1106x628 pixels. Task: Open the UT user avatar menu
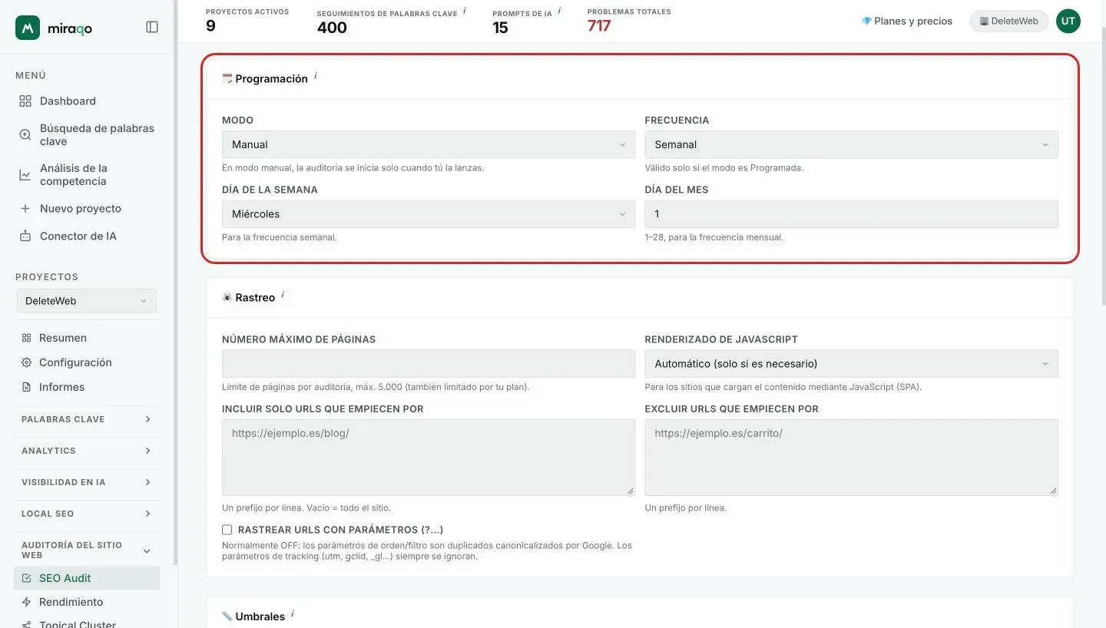click(1068, 21)
